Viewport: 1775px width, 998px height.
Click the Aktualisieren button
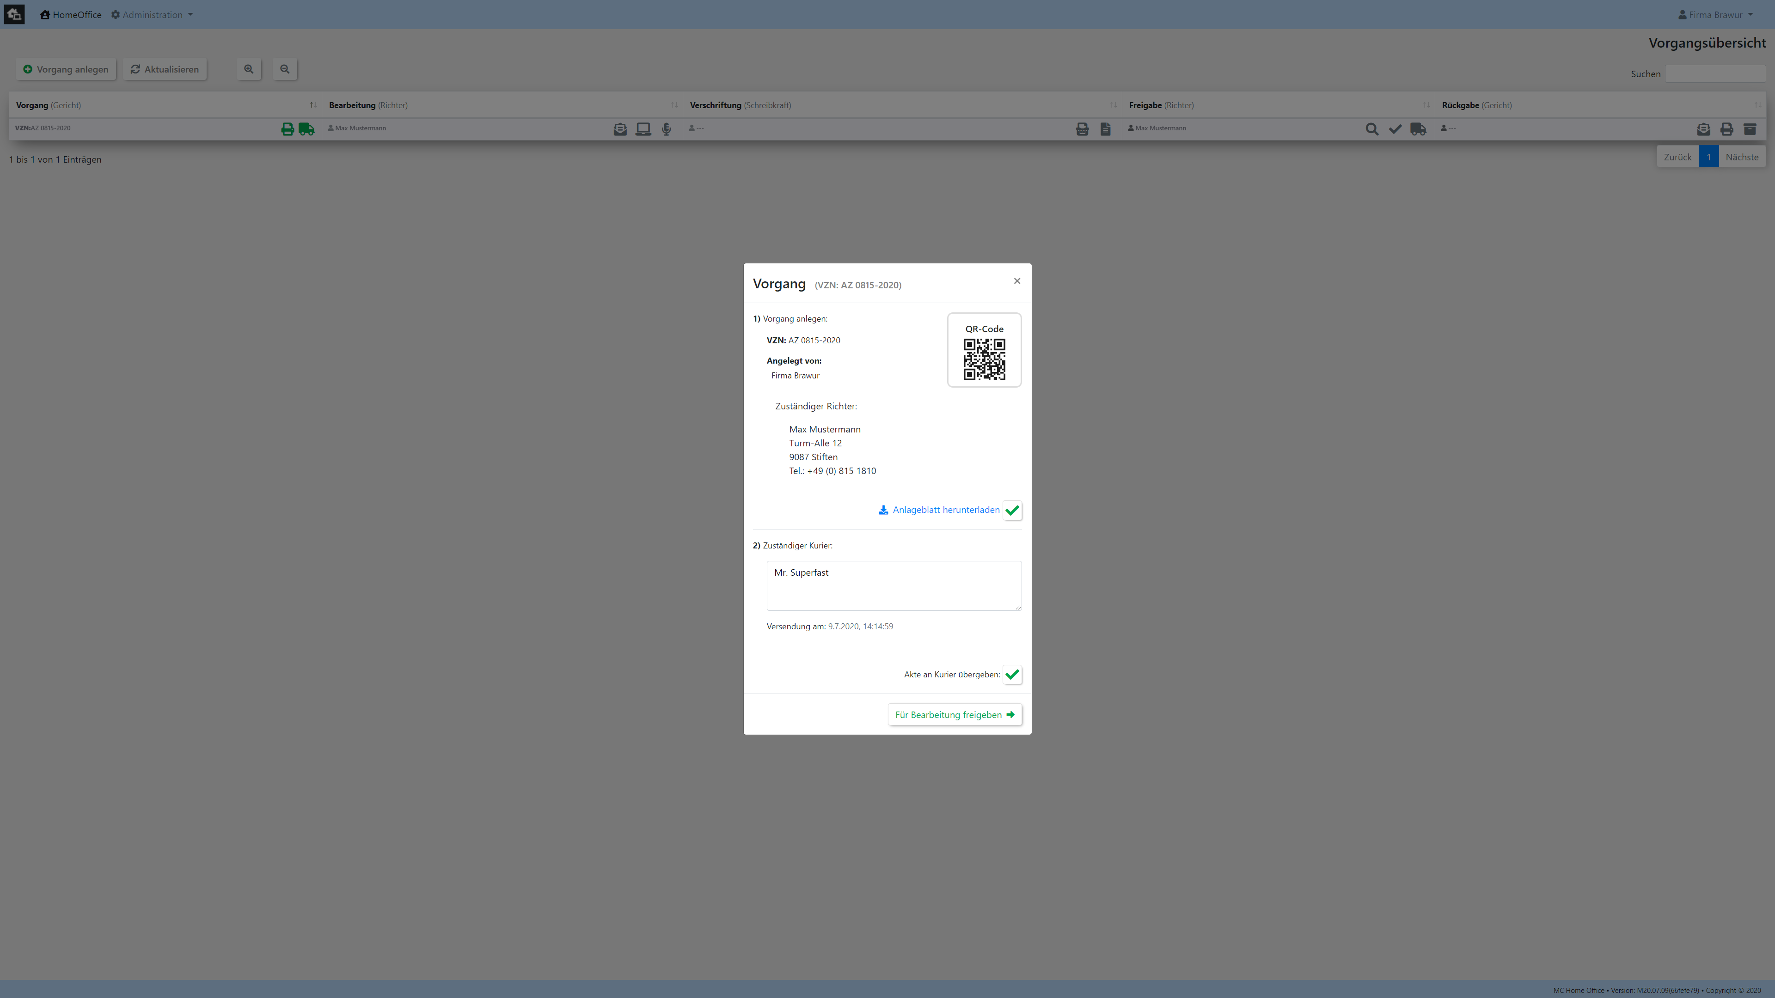point(165,69)
